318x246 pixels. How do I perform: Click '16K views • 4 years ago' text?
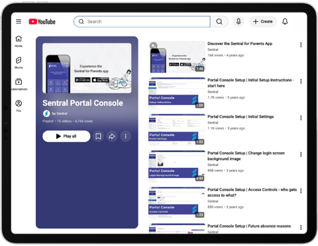point(226,56)
